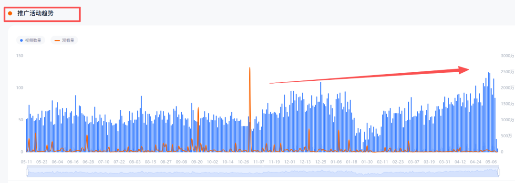Viewport: 515px width, 183px height.
Task: Click the 02-11 date label
Action: tap(382, 162)
